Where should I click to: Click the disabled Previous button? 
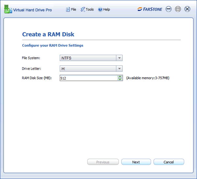pyautogui.click(x=103, y=162)
